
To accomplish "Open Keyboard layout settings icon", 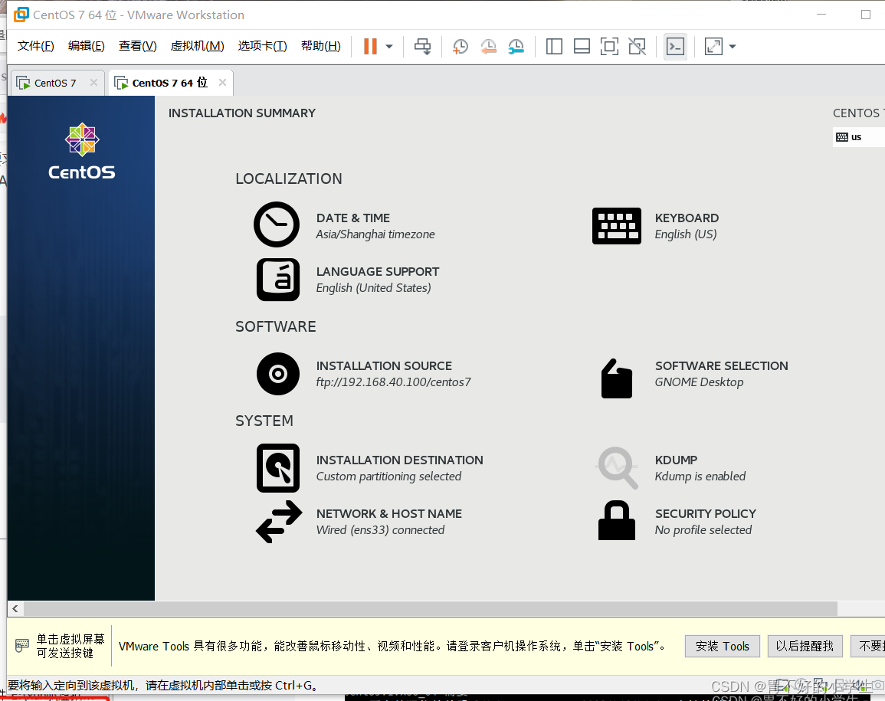I will click(x=616, y=226).
